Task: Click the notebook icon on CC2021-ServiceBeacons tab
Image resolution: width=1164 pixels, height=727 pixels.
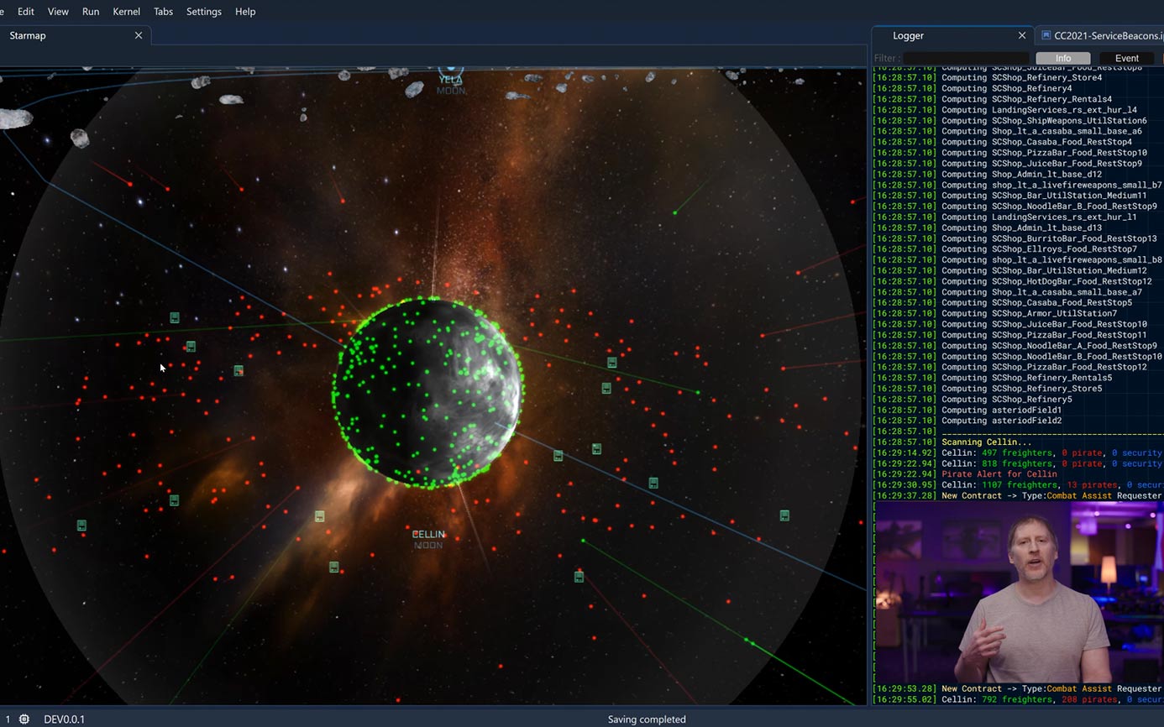Action: [1046, 35]
